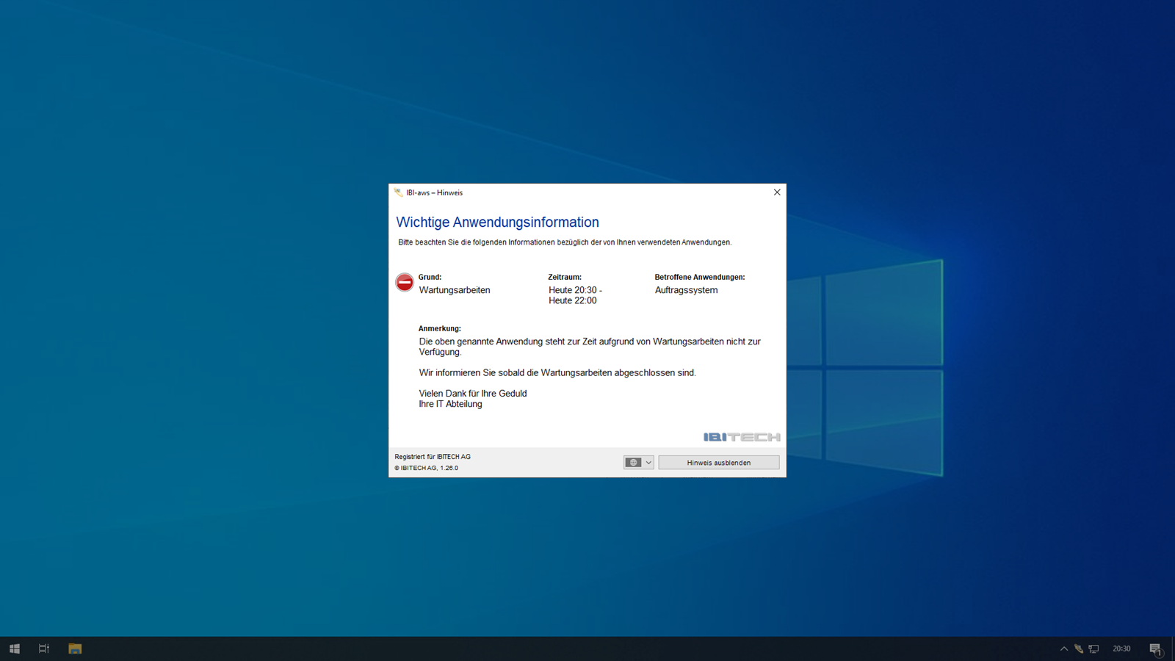Click the taskbar clock showing 20:30
The height and width of the screenshot is (661, 1175).
click(1121, 649)
